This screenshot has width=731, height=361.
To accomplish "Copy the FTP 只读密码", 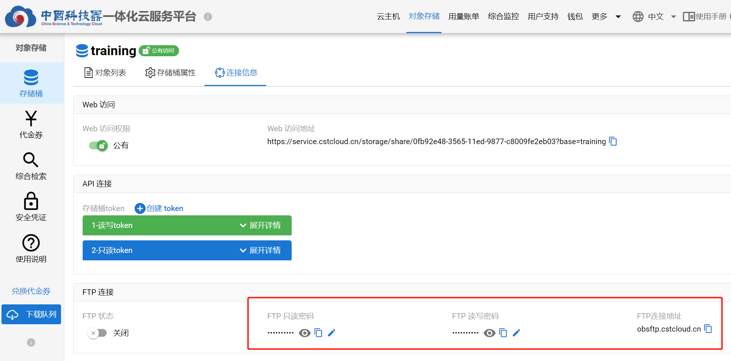I will tap(318, 333).
